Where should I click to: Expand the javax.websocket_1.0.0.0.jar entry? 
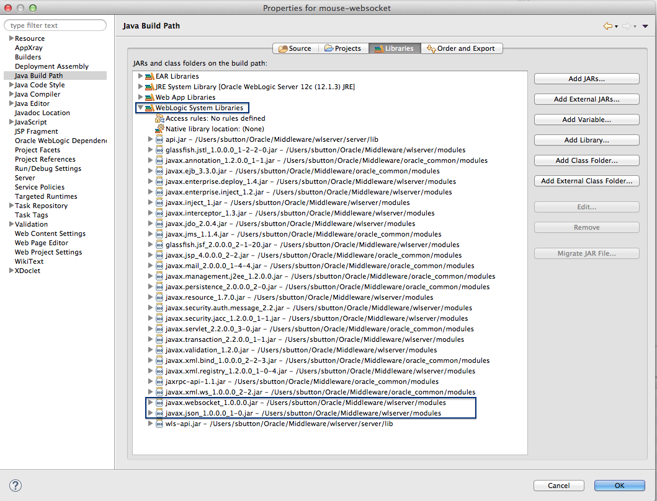(150, 403)
